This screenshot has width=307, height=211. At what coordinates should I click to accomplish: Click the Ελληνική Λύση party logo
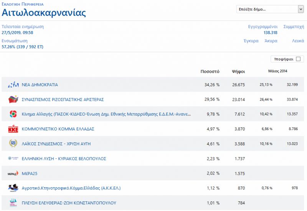point(13,158)
